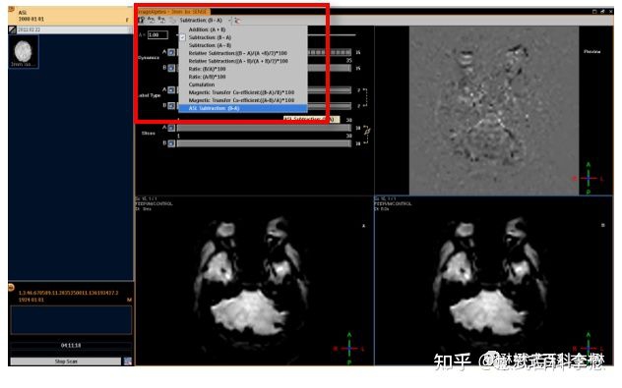Select the brain series thumbnail
The image size is (622, 388).
tap(24, 51)
